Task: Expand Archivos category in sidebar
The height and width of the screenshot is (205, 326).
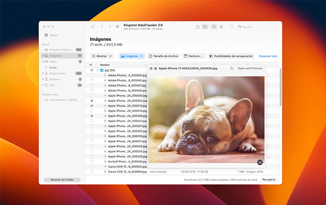Action: coord(43,79)
